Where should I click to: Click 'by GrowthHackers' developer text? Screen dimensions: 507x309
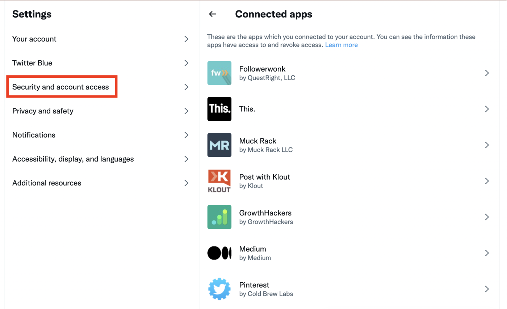pyautogui.click(x=266, y=222)
